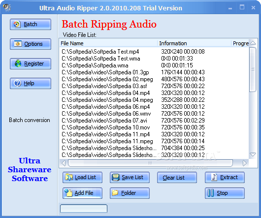Click horizontal scrollbar right arrow
The height and width of the screenshot is (218, 261).
click(245, 163)
